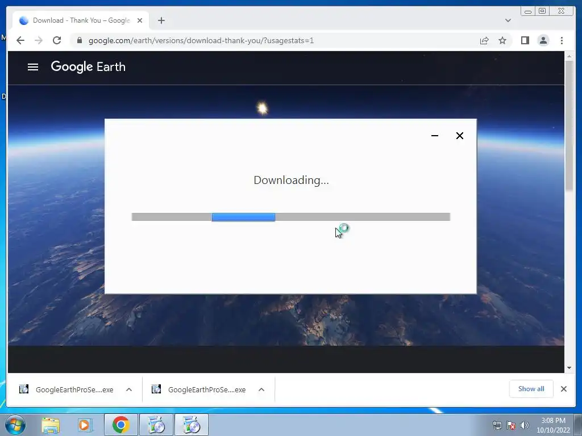The height and width of the screenshot is (436, 582).
Task: Show all downloads
Action: tap(531, 389)
